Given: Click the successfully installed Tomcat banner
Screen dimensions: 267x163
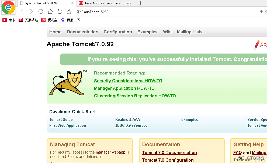Looking at the screenshot, I should point(164,59).
